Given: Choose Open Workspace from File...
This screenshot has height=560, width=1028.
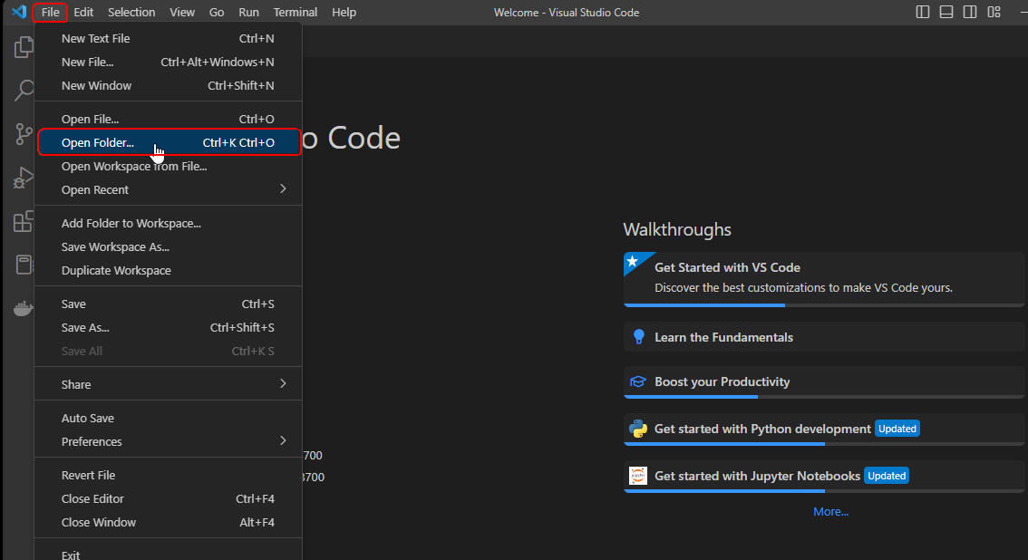Looking at the screenshot, I should click(x=168, y=167).
